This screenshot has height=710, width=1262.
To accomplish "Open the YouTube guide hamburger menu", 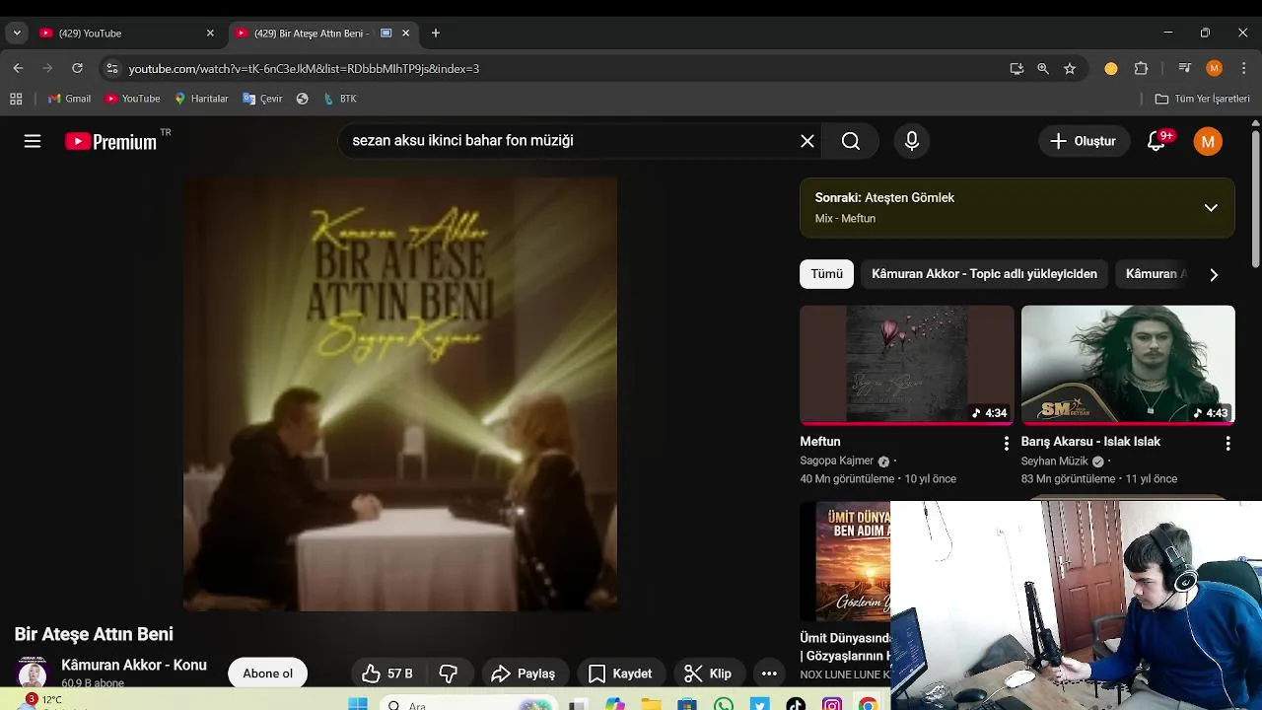I will point(33,141).
